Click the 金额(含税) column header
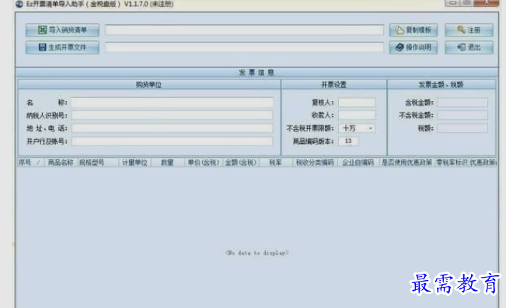Screen dimensions: 506x308 click(x=241, y=163)
